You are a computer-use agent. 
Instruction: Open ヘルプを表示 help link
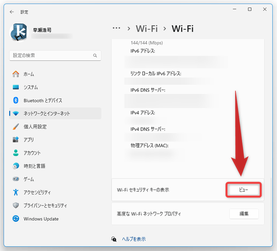(x=134, y=239)
